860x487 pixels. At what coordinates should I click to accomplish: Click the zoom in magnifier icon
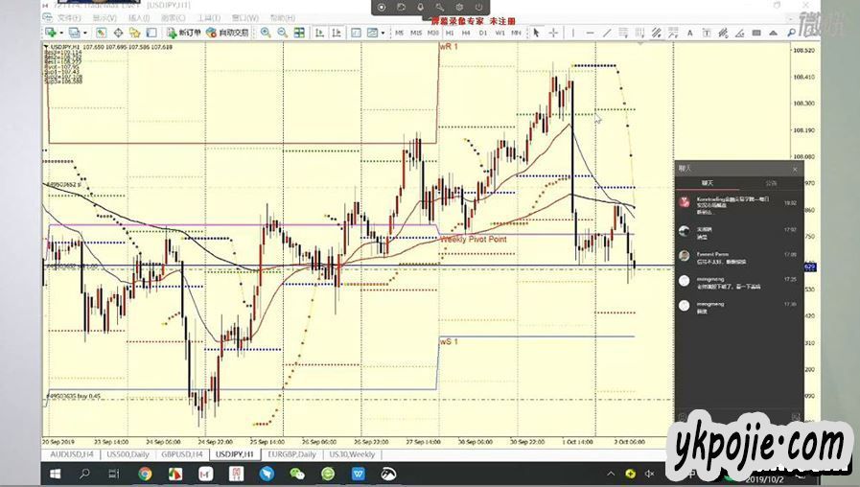click(x=265, y=33)
